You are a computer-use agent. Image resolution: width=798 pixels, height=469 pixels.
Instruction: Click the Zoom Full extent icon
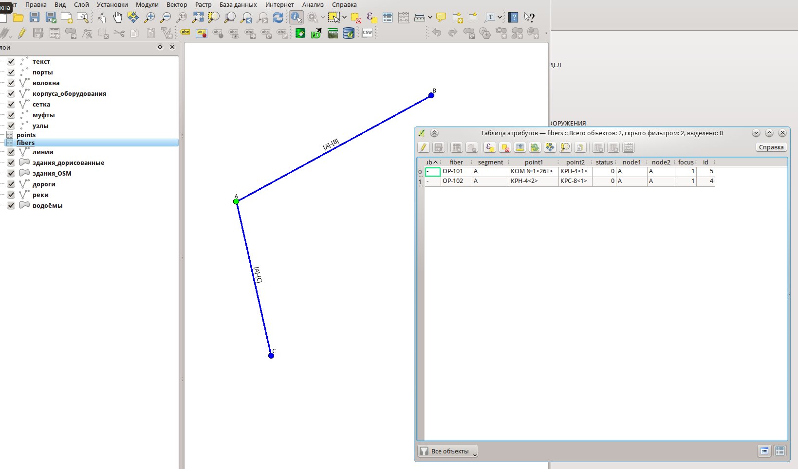tap(198, 18)
